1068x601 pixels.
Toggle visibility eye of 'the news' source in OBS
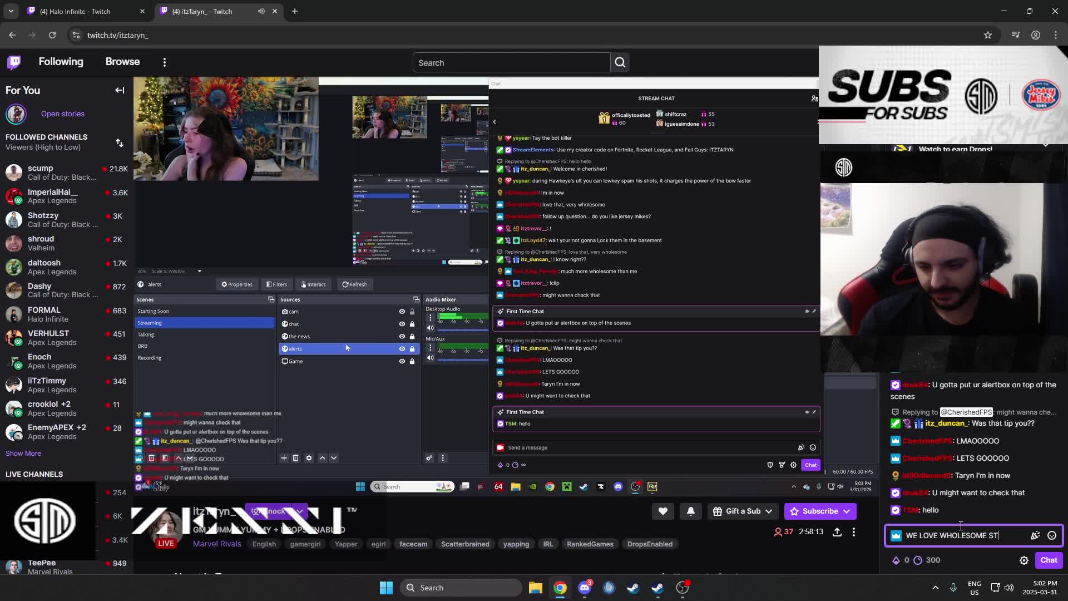pyautogui.click(x=402, y=337)
